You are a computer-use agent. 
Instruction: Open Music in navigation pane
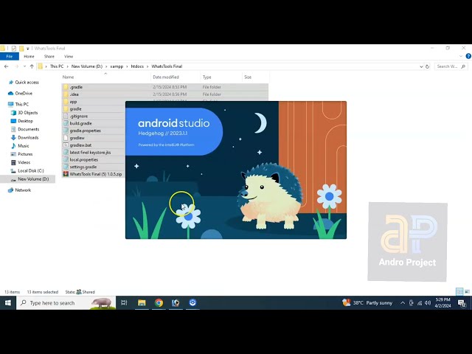coord(20,146)
